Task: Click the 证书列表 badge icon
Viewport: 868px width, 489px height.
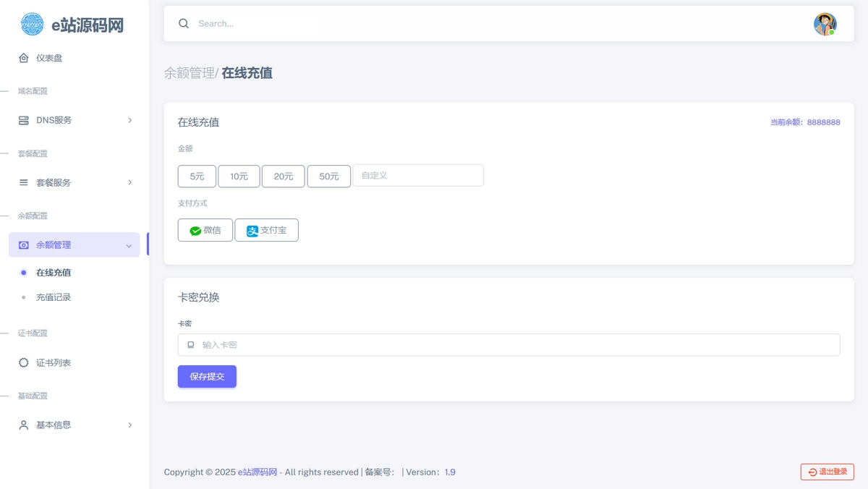Action: click(x=24, y=363)
